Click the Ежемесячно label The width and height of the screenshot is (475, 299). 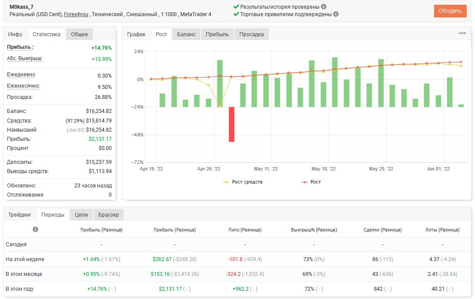coord(24,86)
